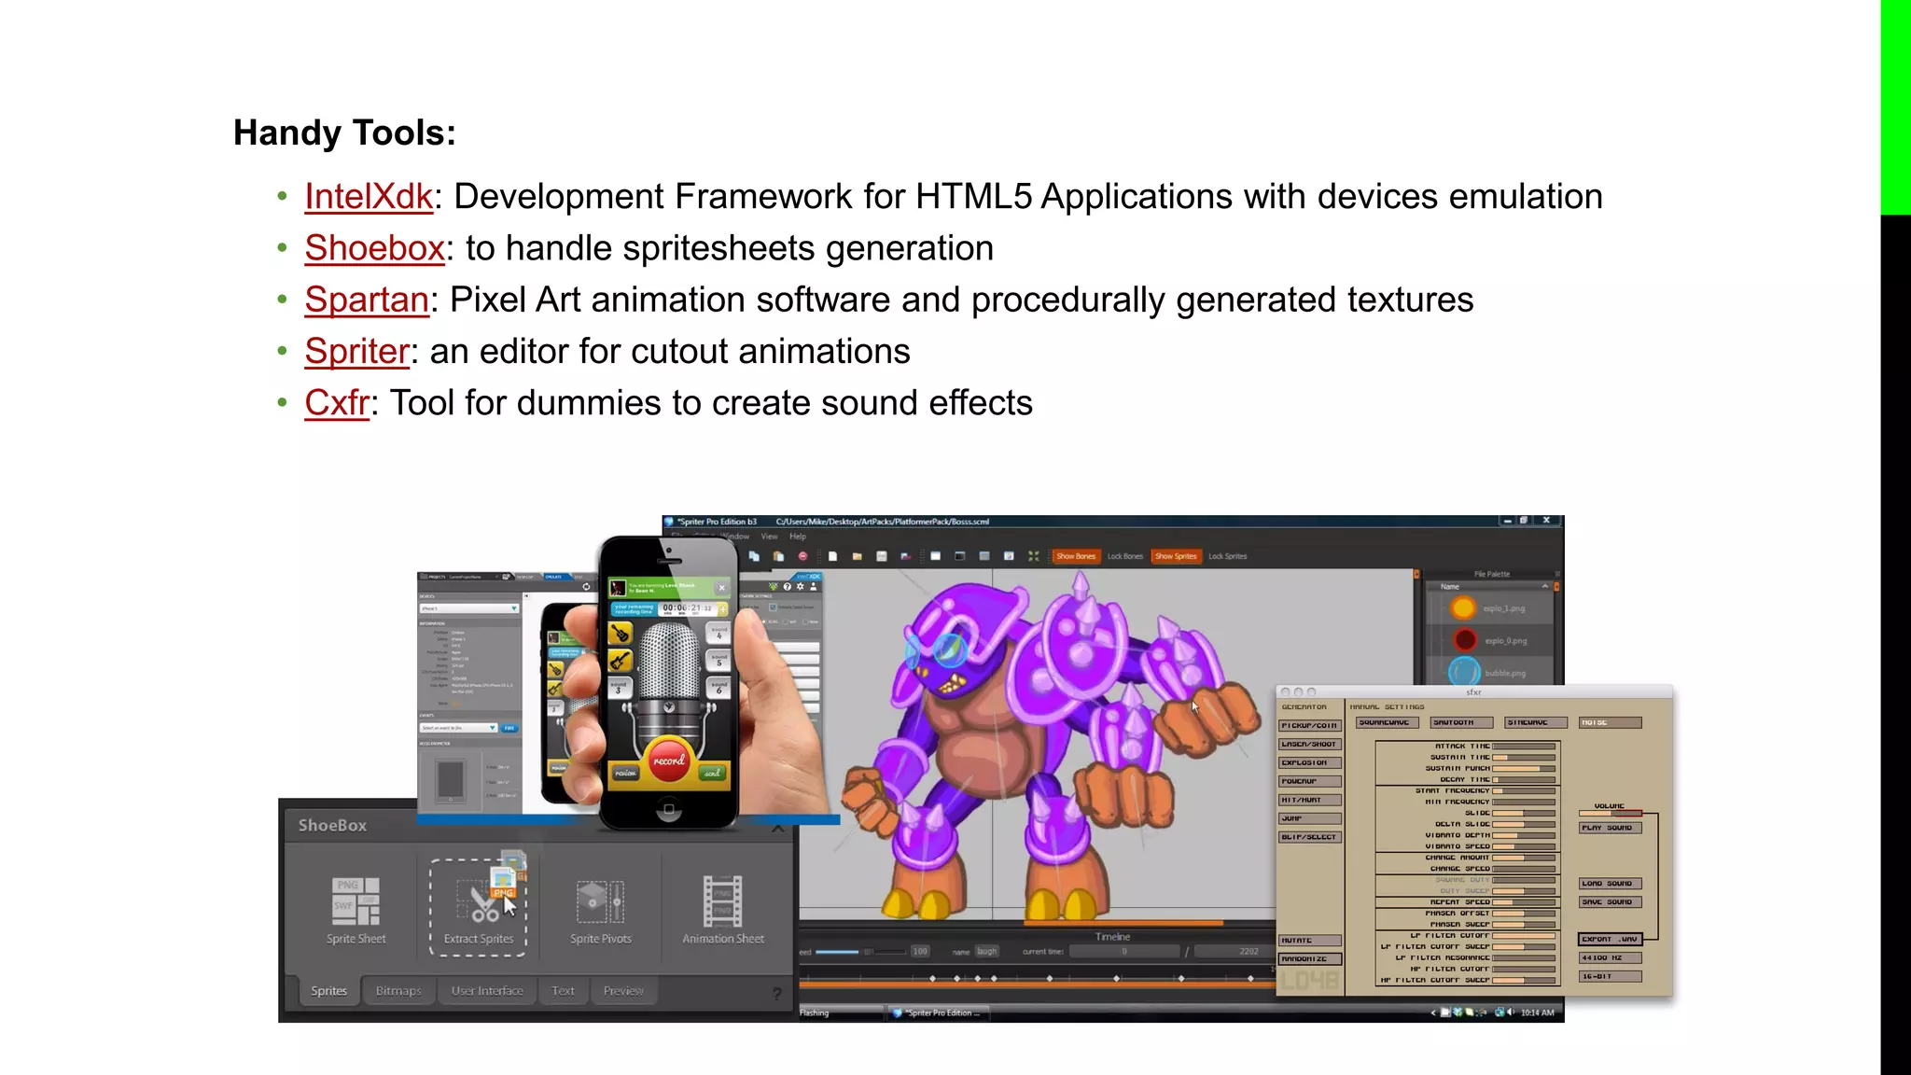Open the Help menu in Spriter
The width and height of the screenshot is (1911, 1075).
[798, 537]
